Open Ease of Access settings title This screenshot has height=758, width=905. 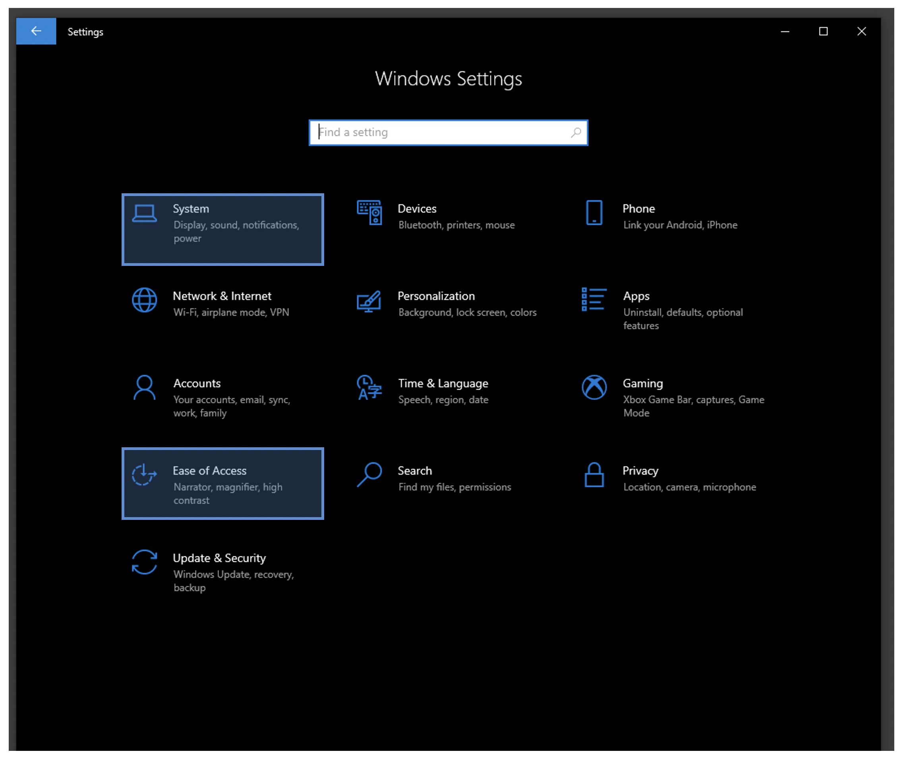pos(209,471)
